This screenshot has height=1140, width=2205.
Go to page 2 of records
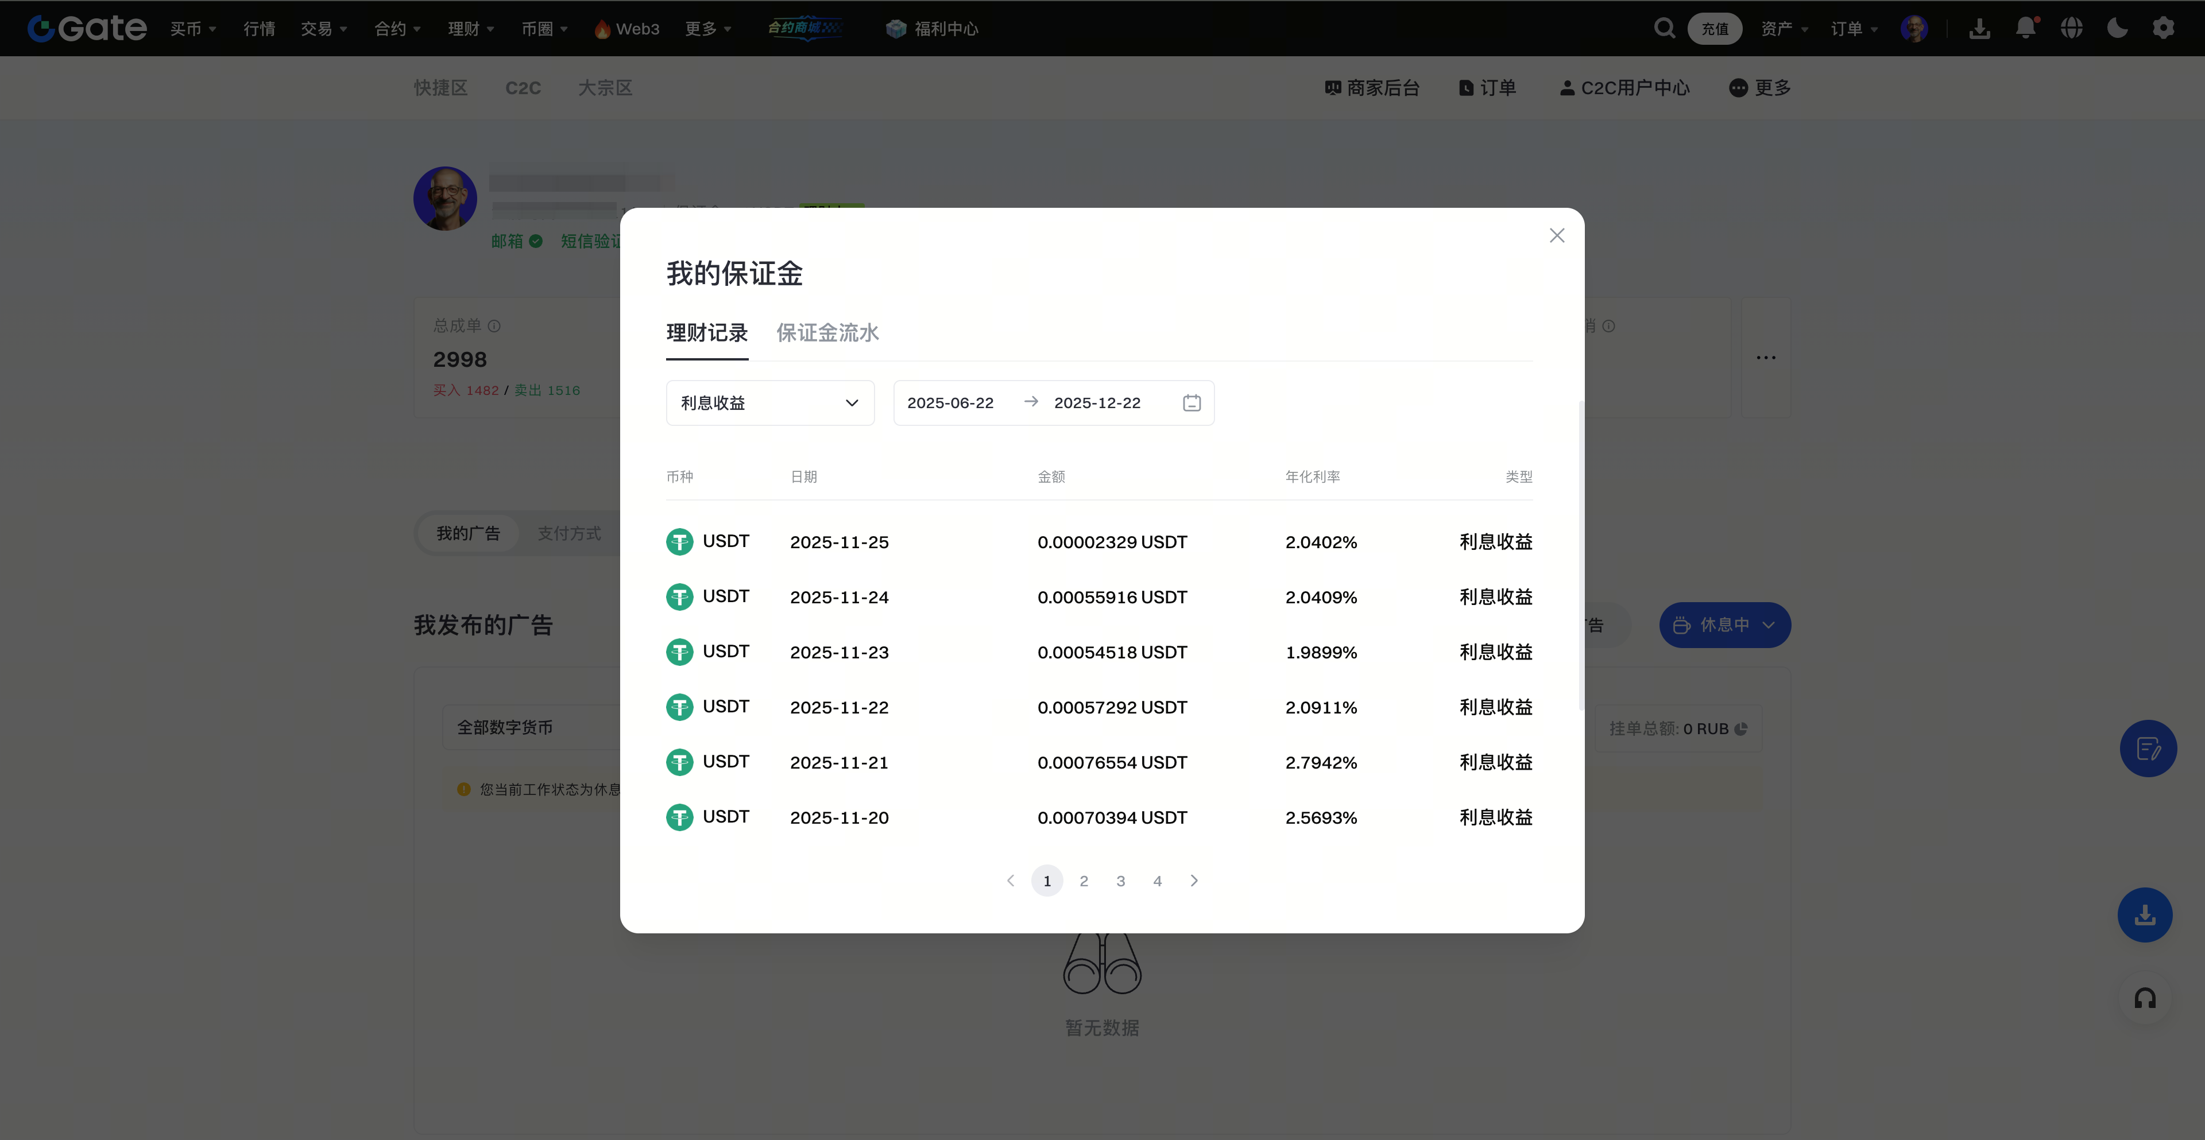1084,881
